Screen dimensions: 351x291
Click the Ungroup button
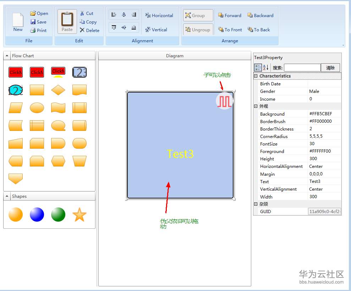click(198, 30)
